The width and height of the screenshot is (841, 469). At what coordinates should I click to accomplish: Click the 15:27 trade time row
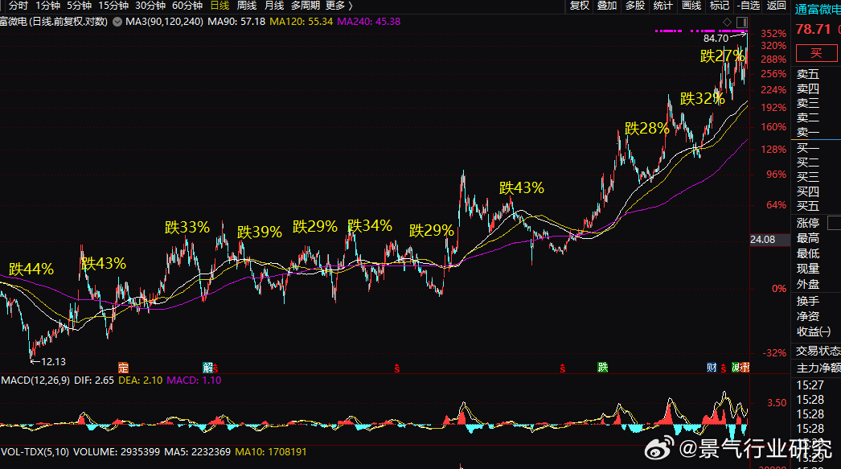(x=810, y=385)
